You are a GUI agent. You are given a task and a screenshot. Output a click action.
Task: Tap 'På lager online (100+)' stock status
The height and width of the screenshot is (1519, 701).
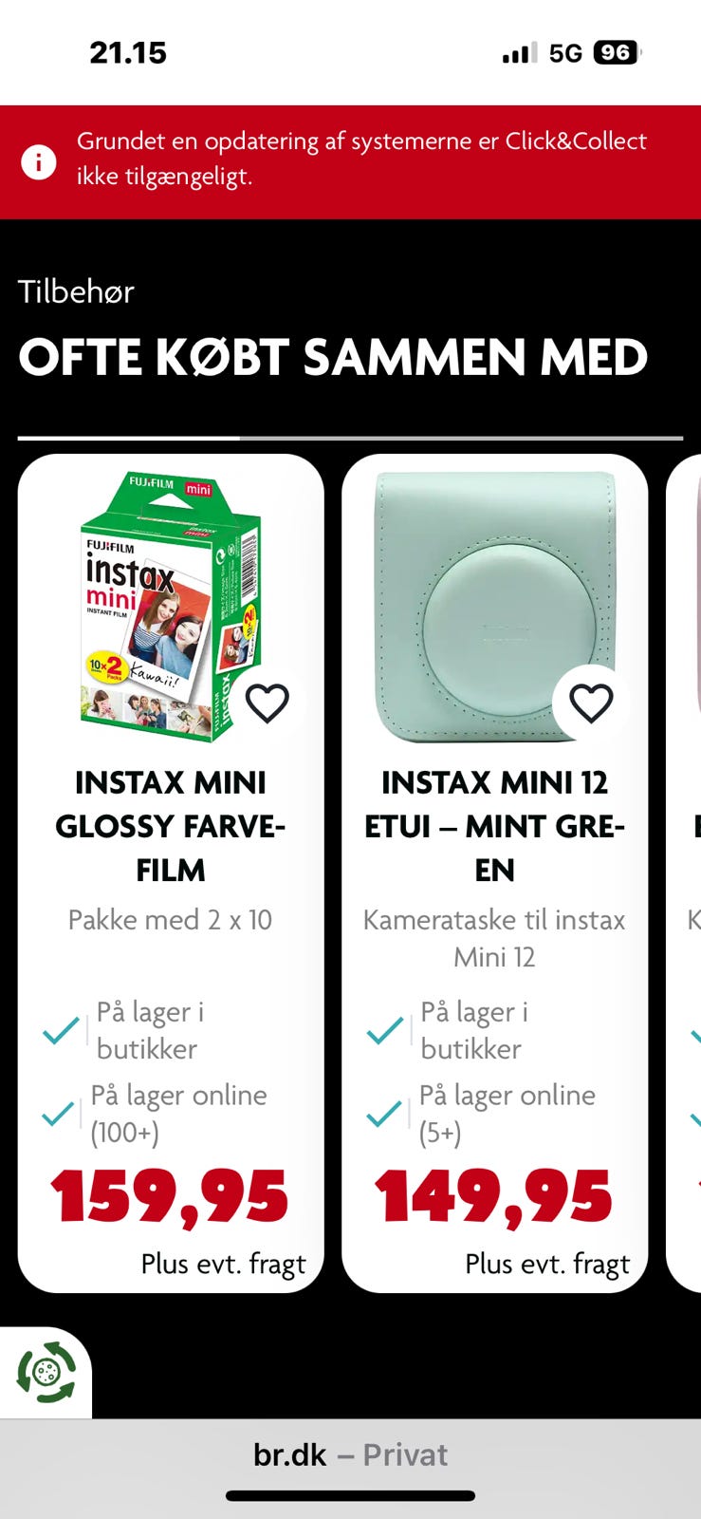coord(178,1113)
